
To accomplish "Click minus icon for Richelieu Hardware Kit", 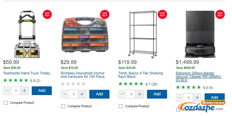I will coord(65,94).
